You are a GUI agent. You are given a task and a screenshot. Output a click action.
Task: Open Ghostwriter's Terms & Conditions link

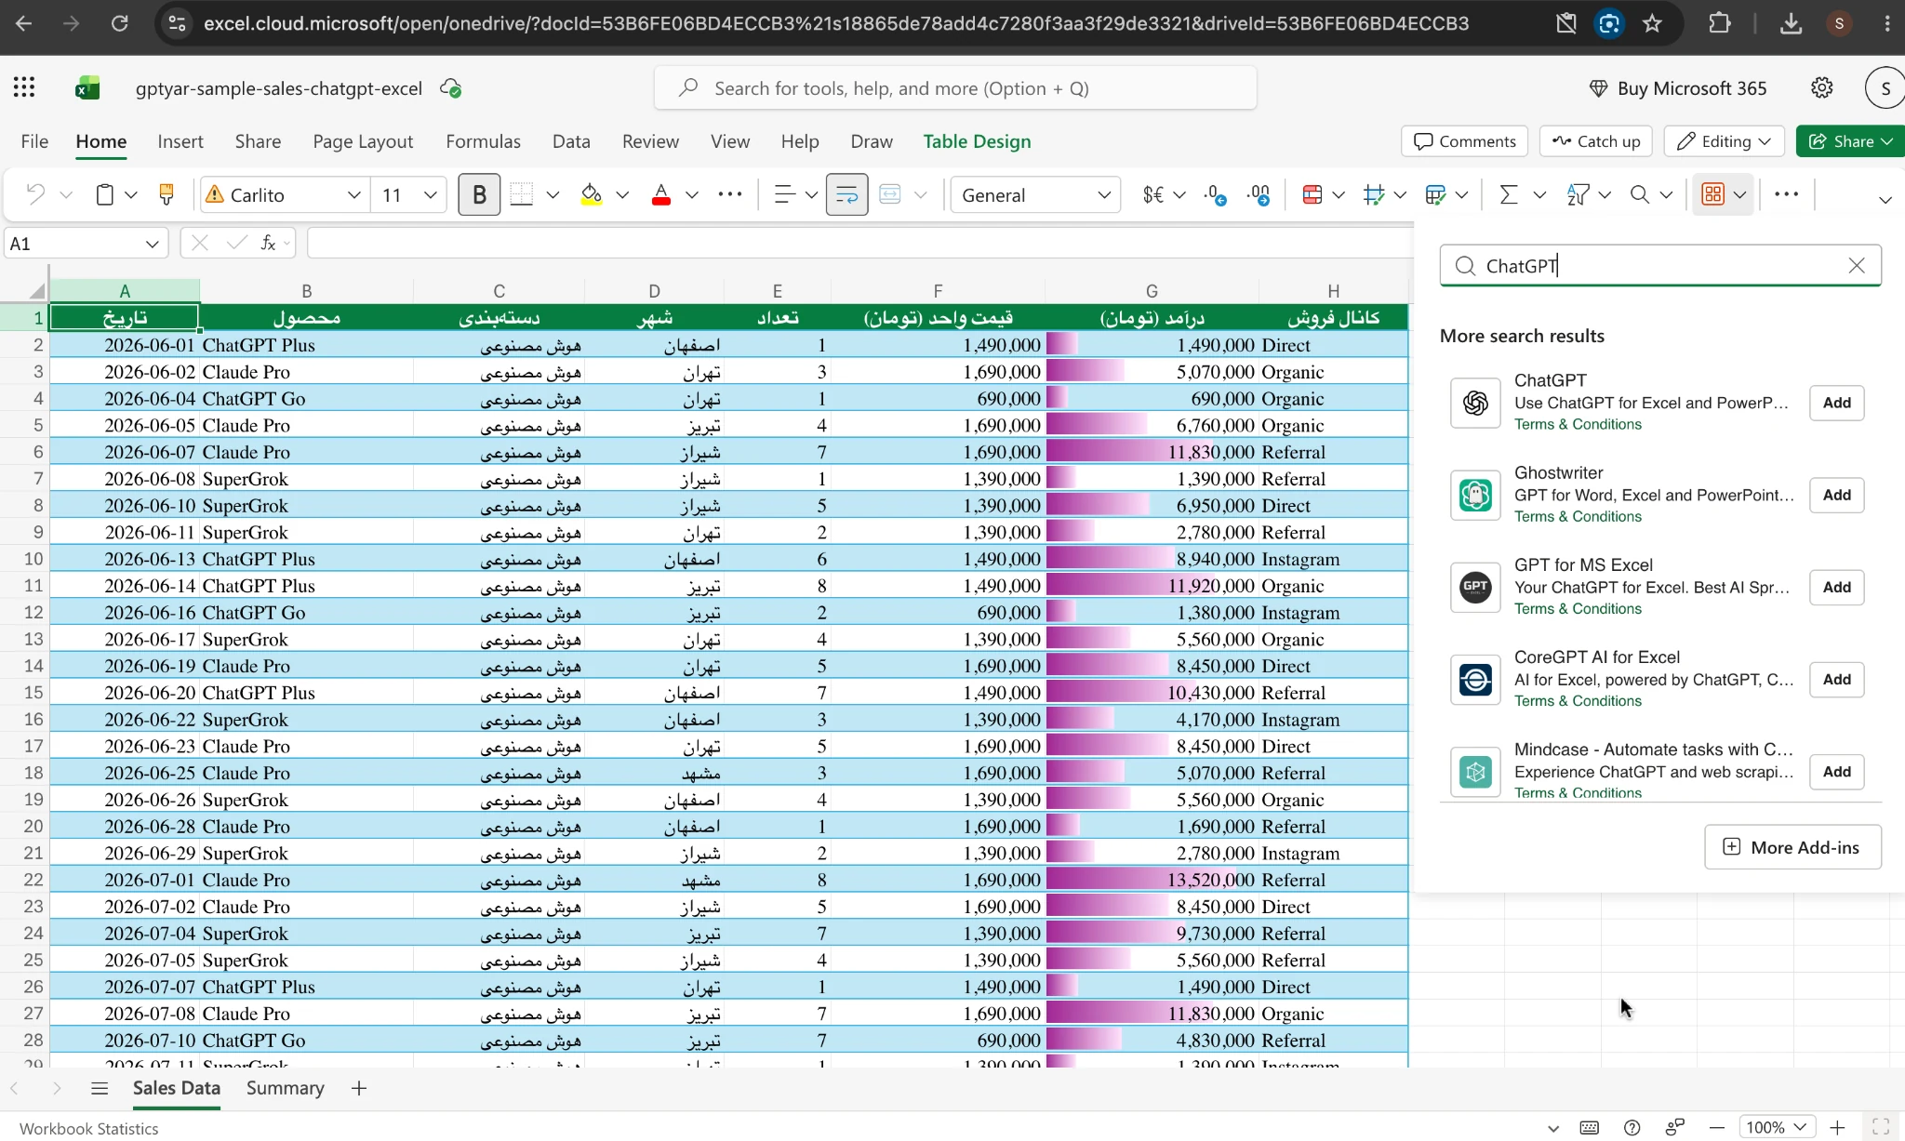[1578, 516]
